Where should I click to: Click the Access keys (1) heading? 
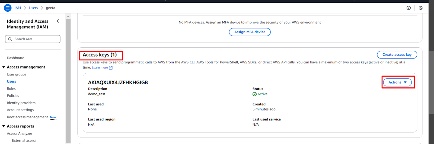[100, 55]
